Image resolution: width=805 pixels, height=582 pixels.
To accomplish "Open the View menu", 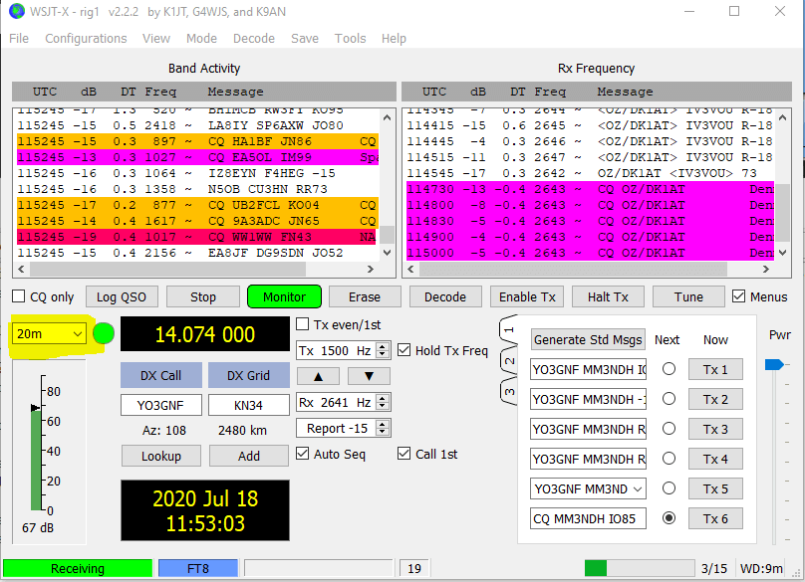I will coord(156,39).
